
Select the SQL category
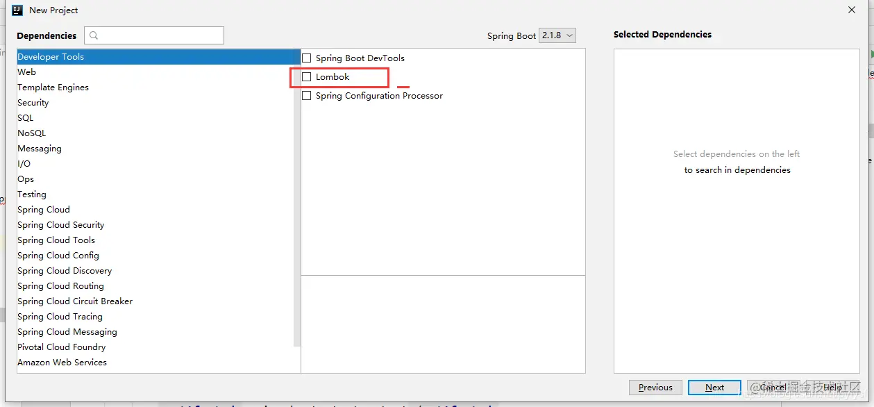158,118
